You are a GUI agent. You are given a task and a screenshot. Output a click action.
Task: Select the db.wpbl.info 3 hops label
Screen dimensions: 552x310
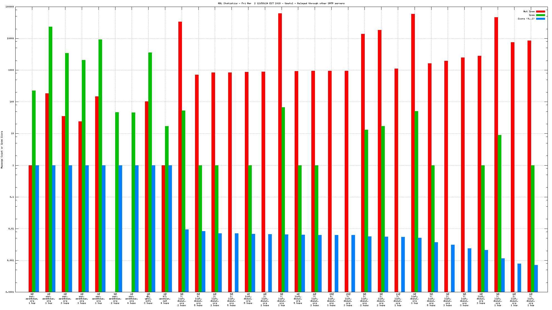[148, 299]
